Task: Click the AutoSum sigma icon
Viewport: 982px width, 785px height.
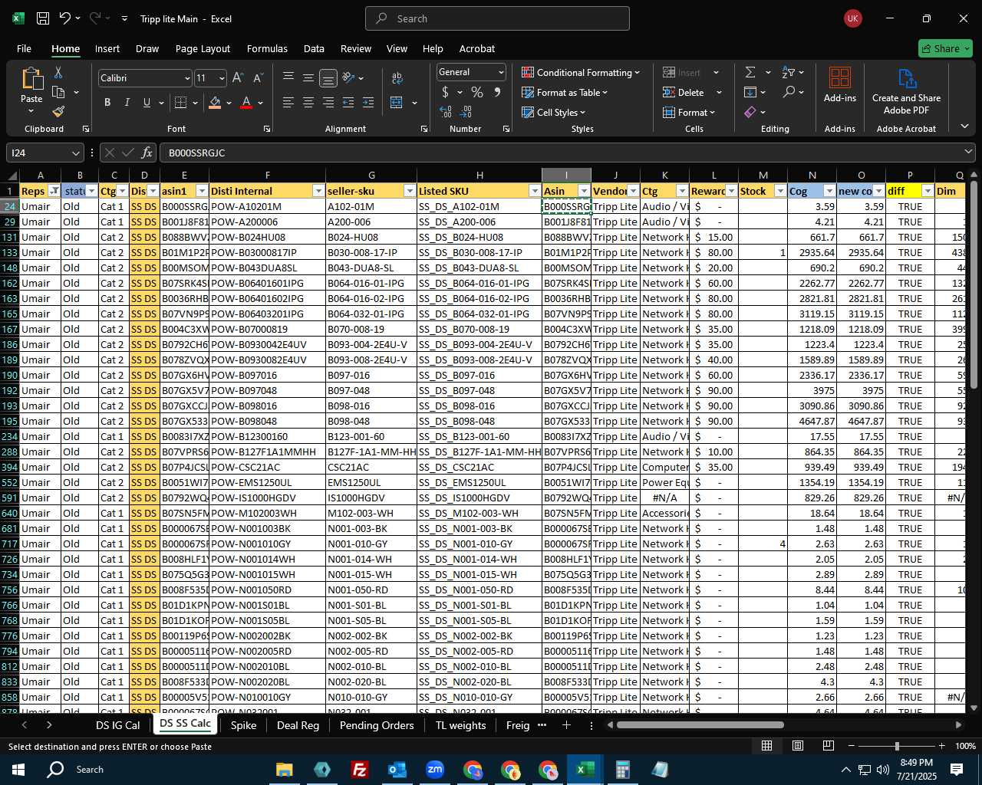Action: pyautogui.click(x=750, y=72)
